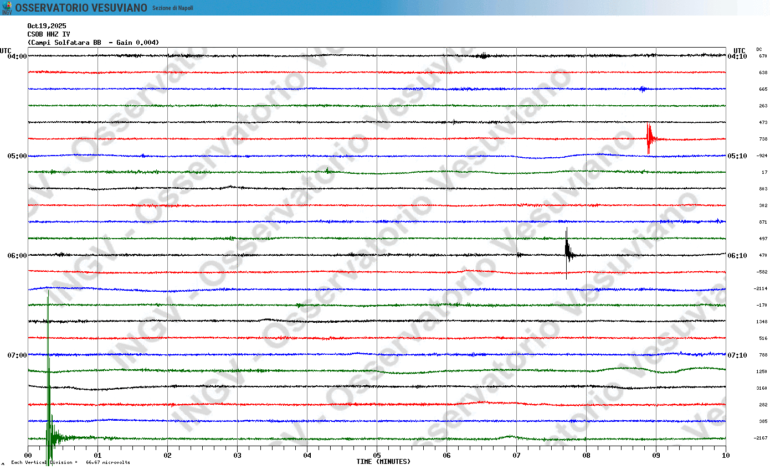Click the Each Vertical Division scale note
Screen dimensions: 770x470
click(70, 462)
